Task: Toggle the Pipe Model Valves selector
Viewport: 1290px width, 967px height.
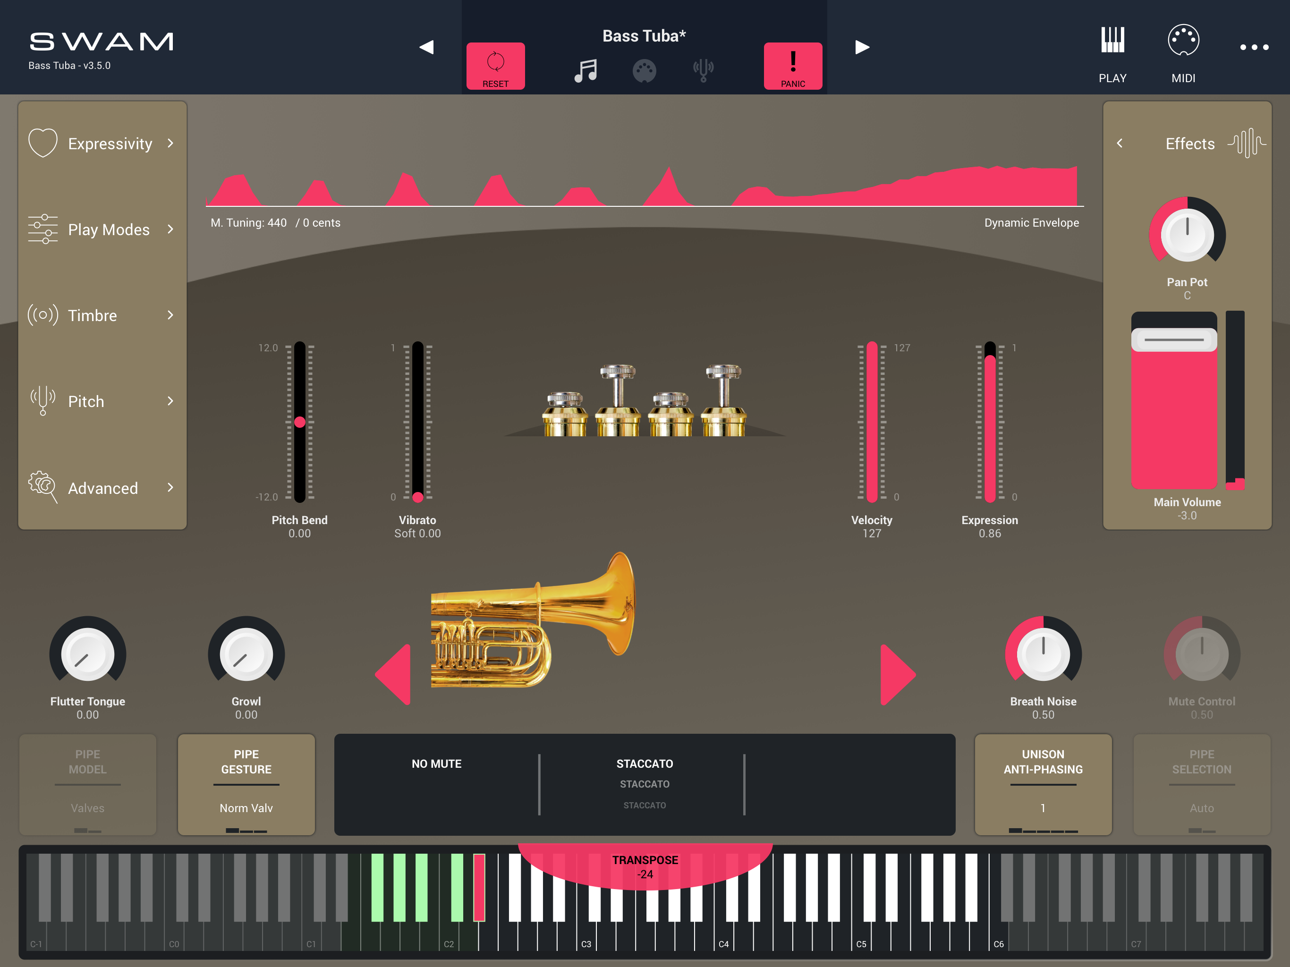Action: pyautogui.click(x=87, y=784)
